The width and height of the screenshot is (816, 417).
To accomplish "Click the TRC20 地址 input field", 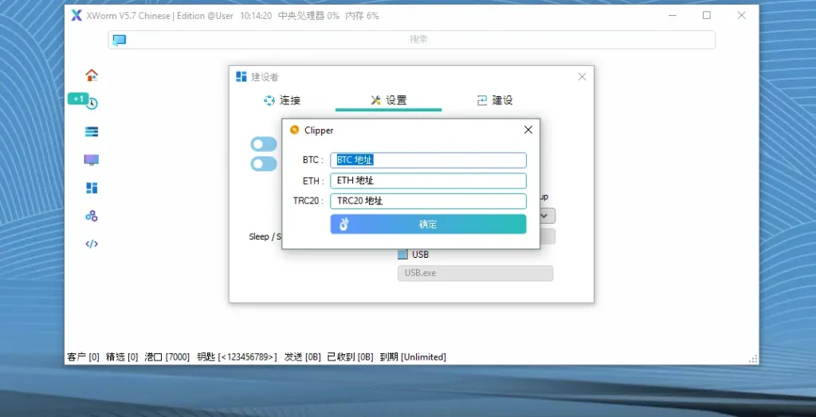I will point(428,201).
